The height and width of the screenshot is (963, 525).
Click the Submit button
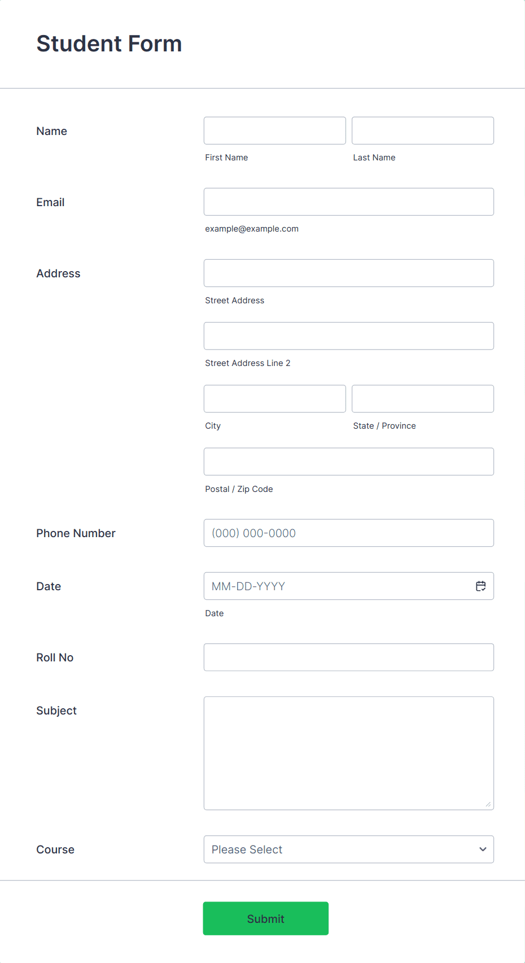[265, 918]
